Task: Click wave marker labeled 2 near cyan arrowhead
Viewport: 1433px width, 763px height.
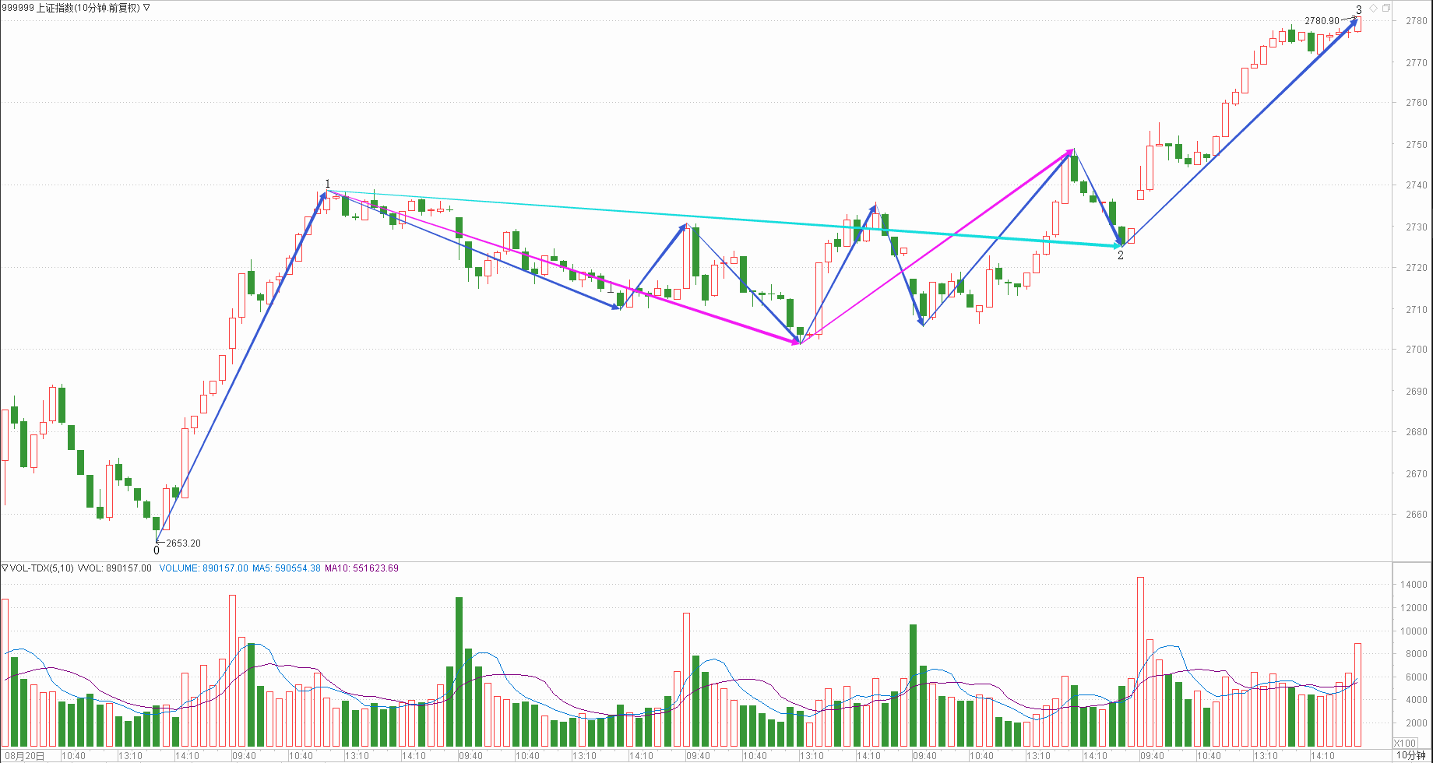Action: pos(1121,255)
